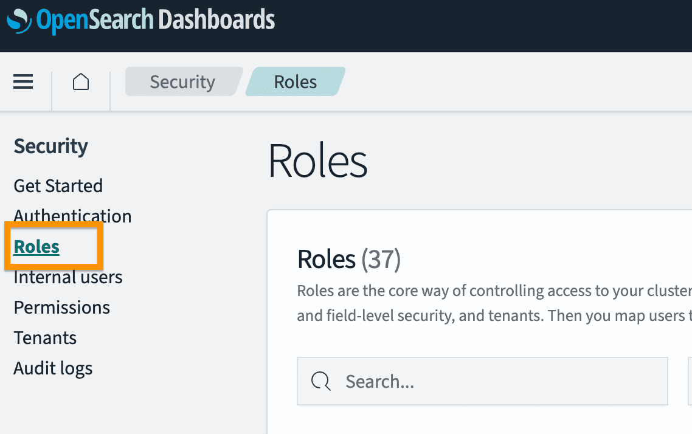This screenshot has width=692, height=434.
Task: Open Get Started in Security sidebar
Action: [x=58, y=185]
